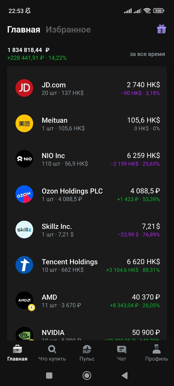Change the 'за все время' period
Image resolution: width=174 pixels, height=386 pixels.
[x=147, y=54]
